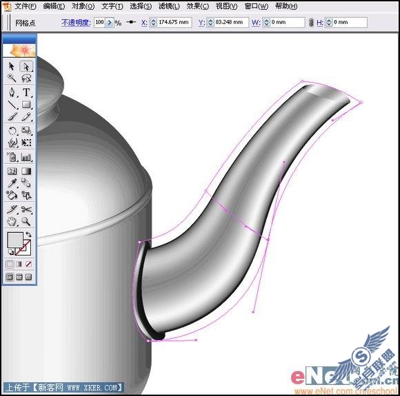The image size is (400, 396).
Task: Activate the Hand tool
Action: tap(12, 222)
